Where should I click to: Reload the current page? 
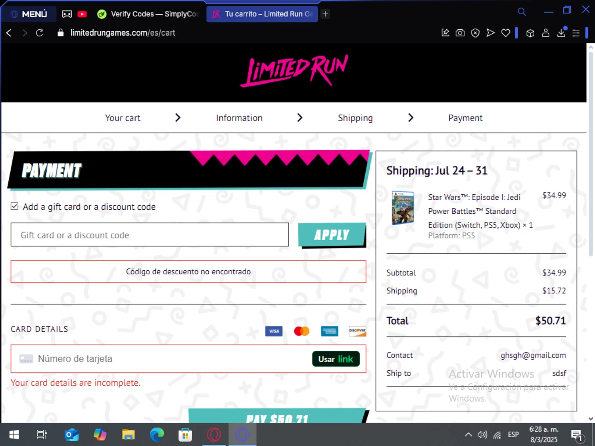[40, 33]
